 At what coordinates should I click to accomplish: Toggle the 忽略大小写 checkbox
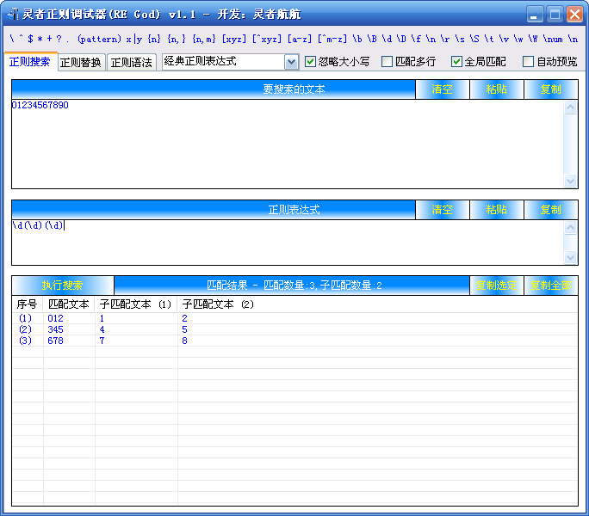(x=312, y=62)
